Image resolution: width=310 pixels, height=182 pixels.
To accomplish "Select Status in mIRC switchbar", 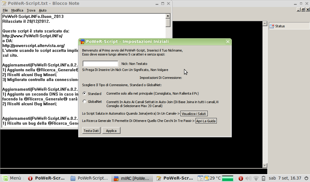I will pyautogui.click(x=289, y=26).
